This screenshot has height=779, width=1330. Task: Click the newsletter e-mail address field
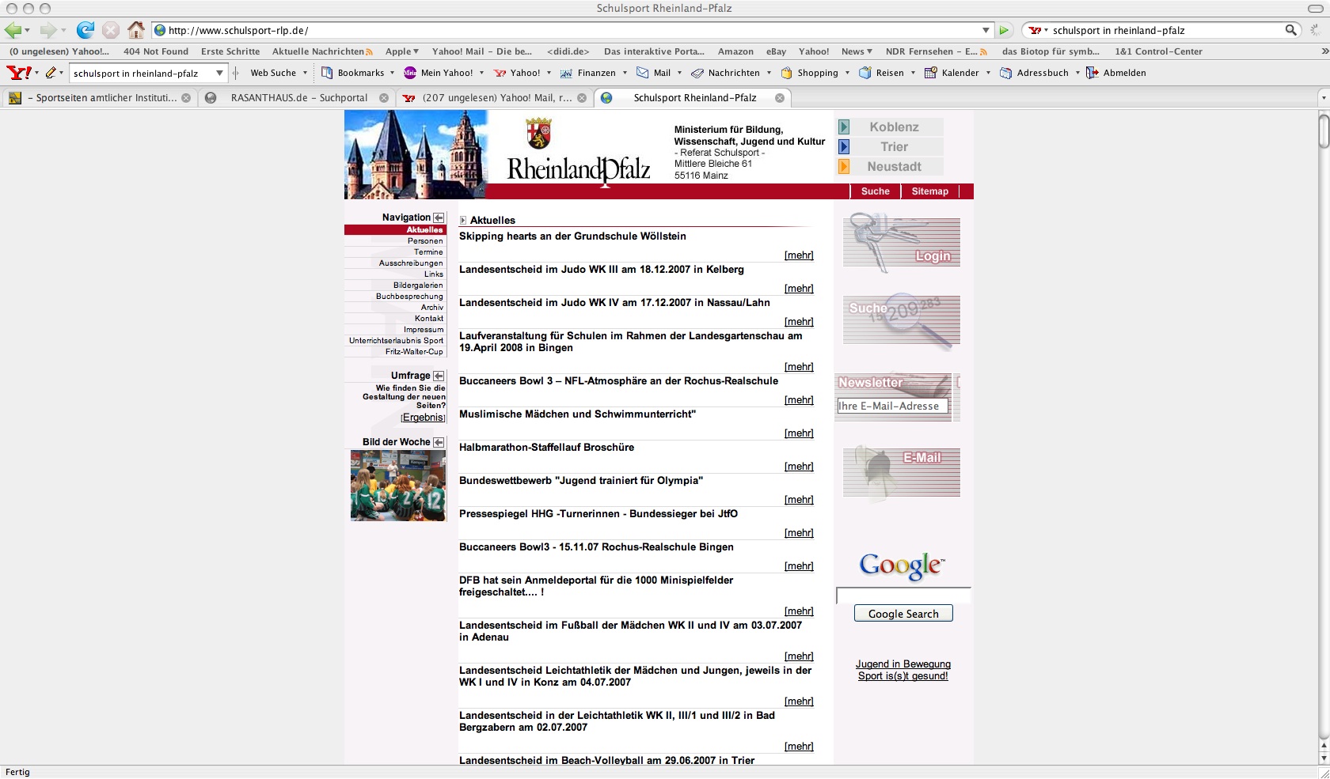coord(891,406)
